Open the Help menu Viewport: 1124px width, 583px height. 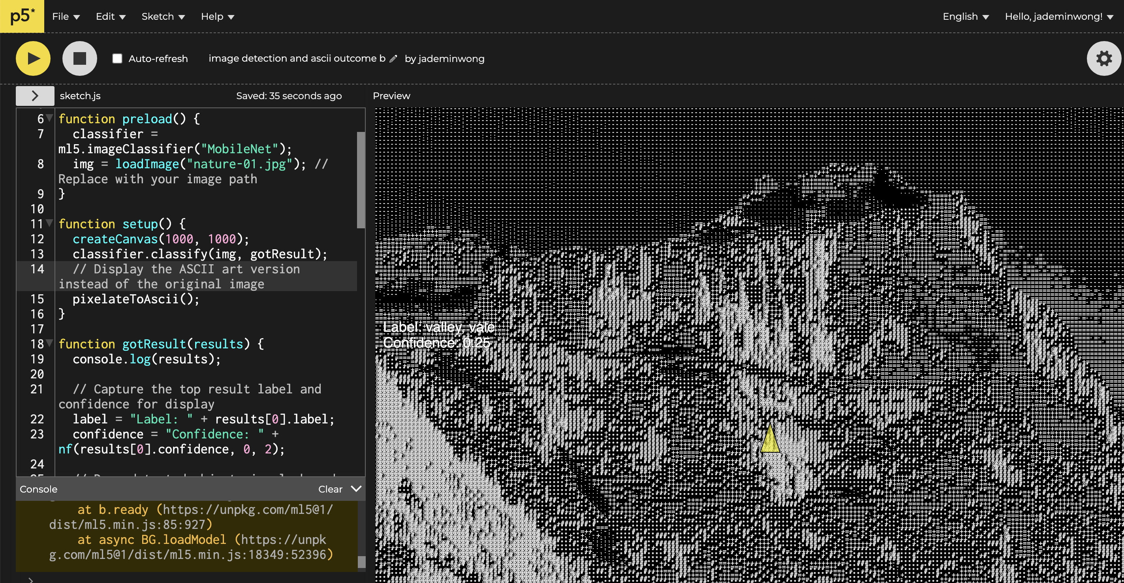point(217,17)
